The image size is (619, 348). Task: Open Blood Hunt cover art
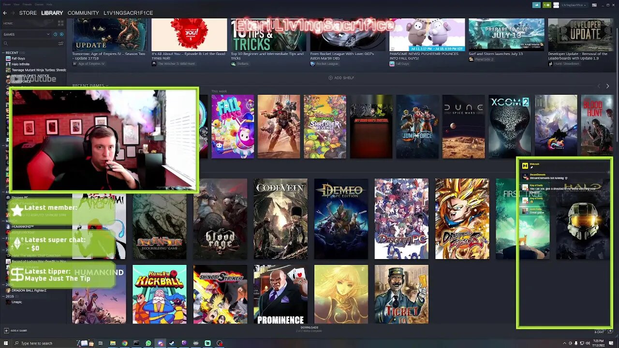pyautogui.click(x=597, y=127)
